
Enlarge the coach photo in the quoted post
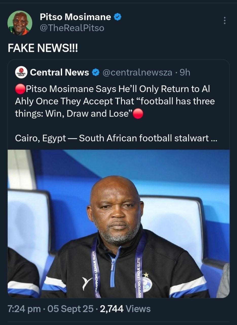(118, 223)
